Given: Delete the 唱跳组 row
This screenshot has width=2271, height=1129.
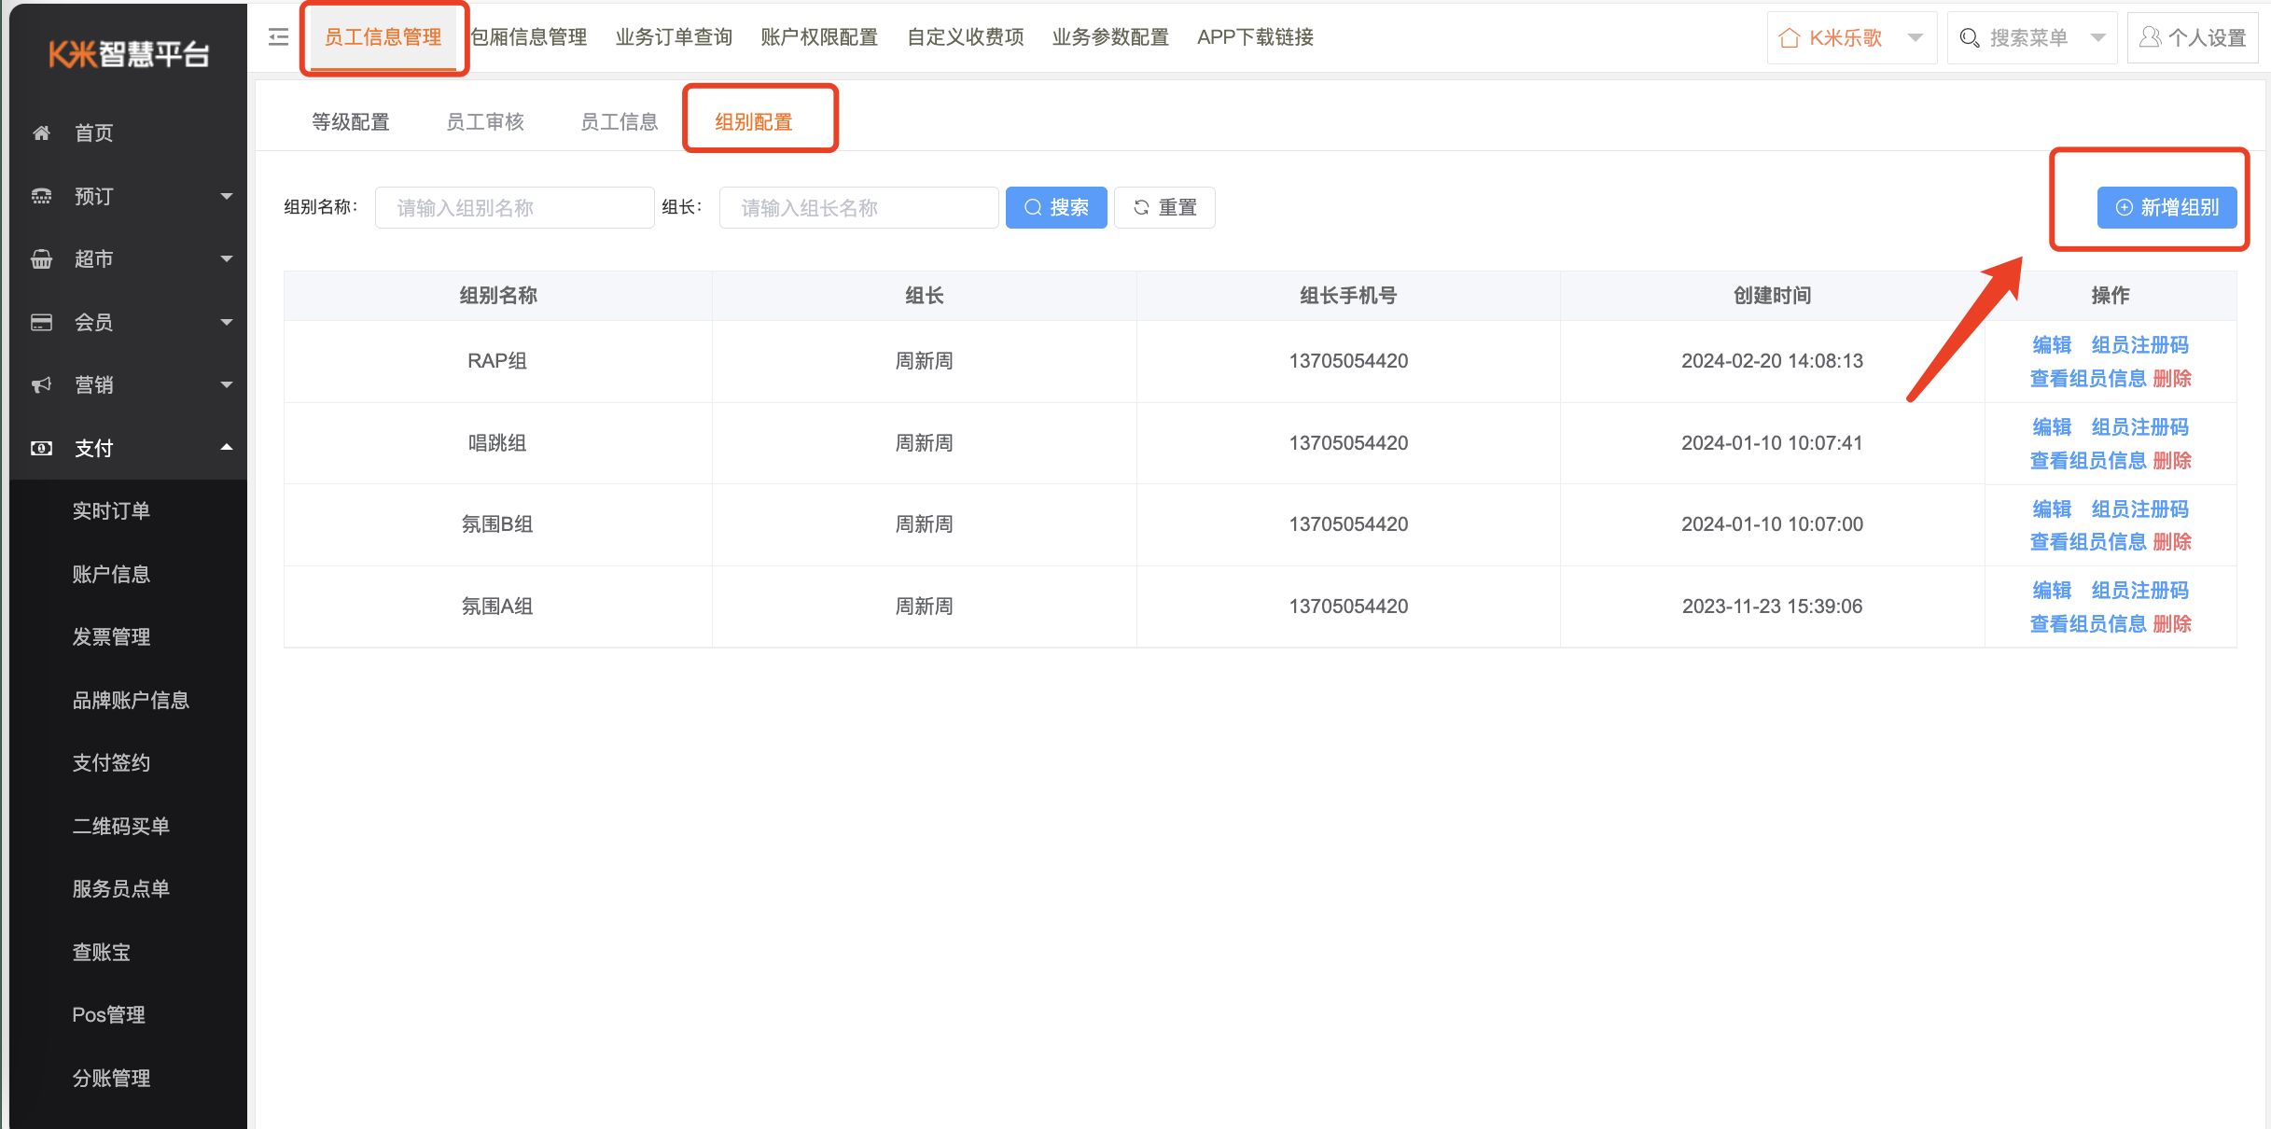Looking at the screenshot, I should [x=2172, y=461].
